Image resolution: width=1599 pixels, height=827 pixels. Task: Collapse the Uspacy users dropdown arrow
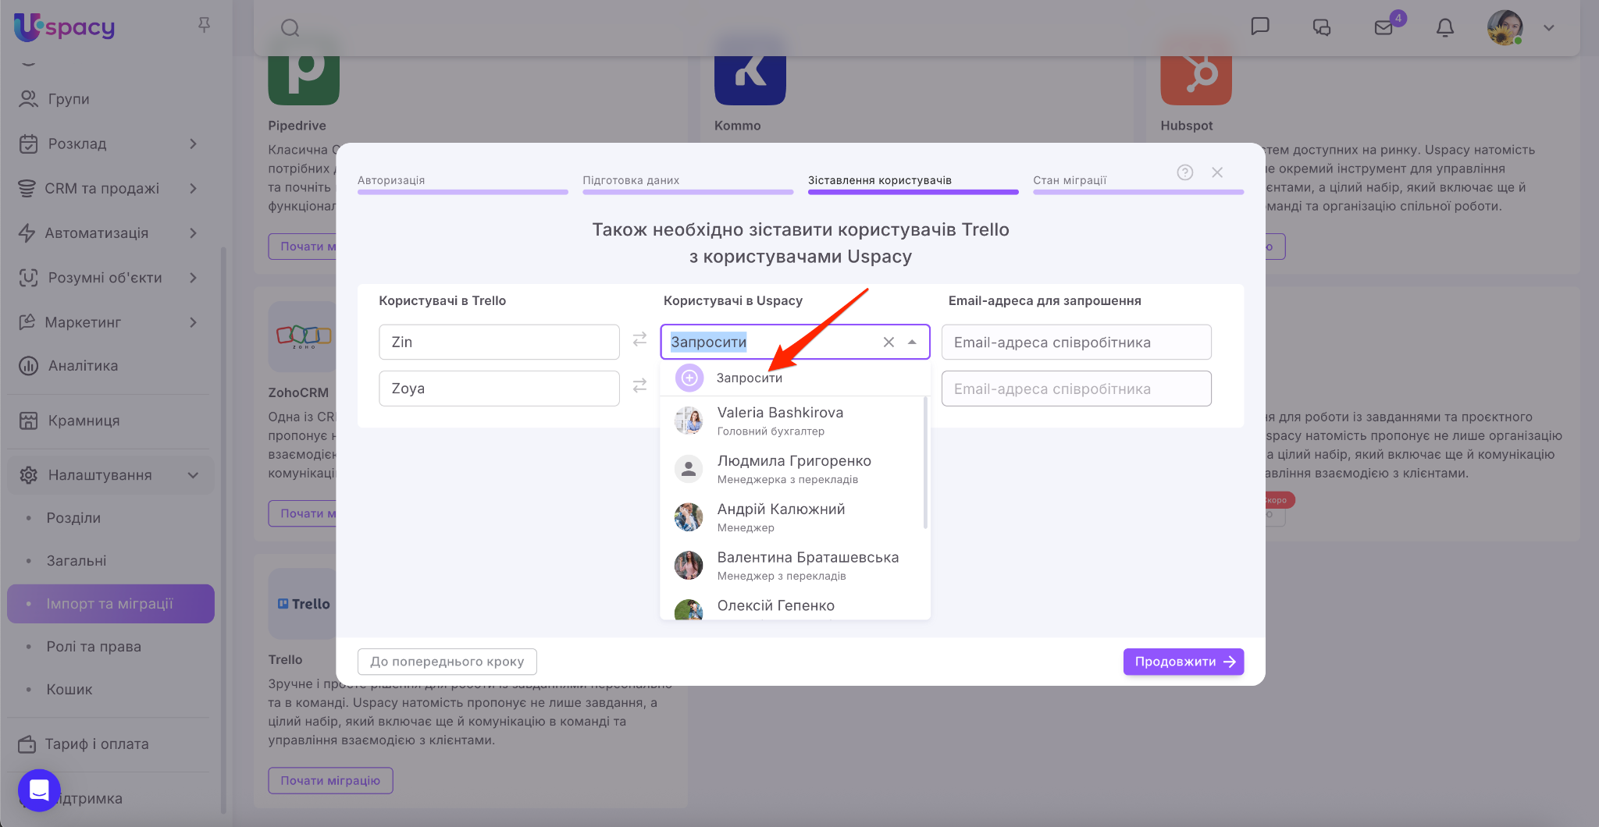click(x=912, y=342)
